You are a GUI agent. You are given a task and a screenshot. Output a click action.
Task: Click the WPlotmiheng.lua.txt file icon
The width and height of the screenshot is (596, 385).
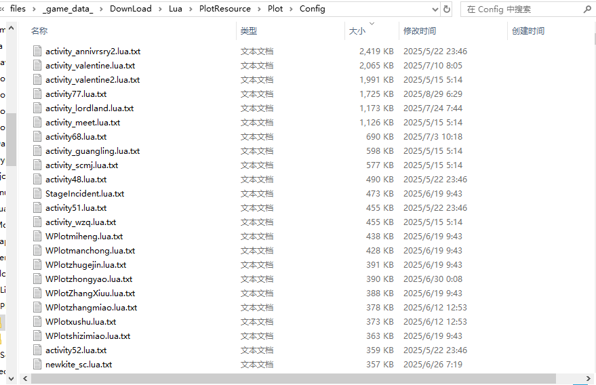tap(37, 237)
